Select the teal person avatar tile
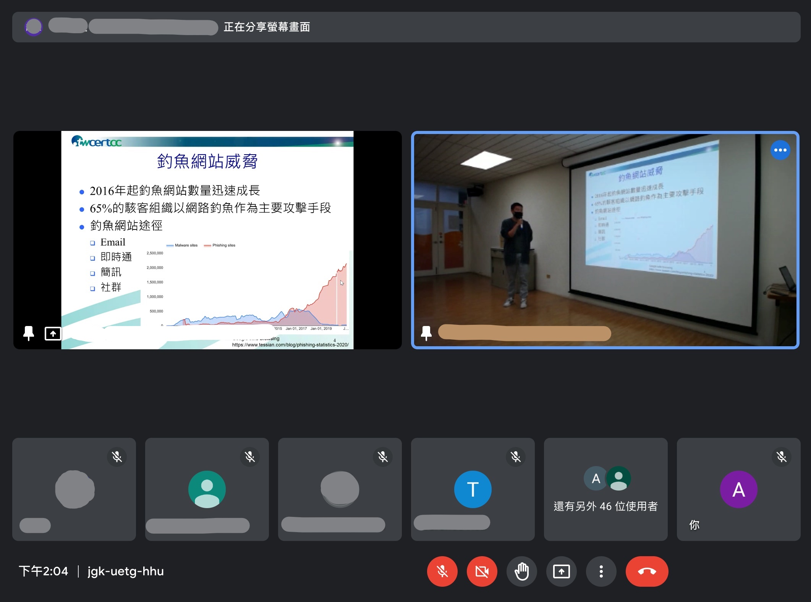The height and width of the screenshot is (602, 811). coord(207,489)
